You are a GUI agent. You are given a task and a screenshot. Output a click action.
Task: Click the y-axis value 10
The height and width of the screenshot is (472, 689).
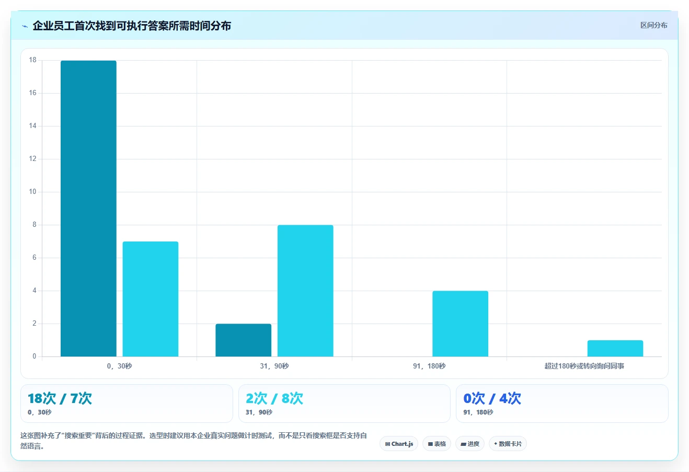[33, 192]
